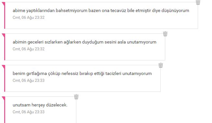Delete the message starting 'abime yaptıklarından' via trash icon
The height and width of the screenshot is (123, 212).
coord(198,2)
